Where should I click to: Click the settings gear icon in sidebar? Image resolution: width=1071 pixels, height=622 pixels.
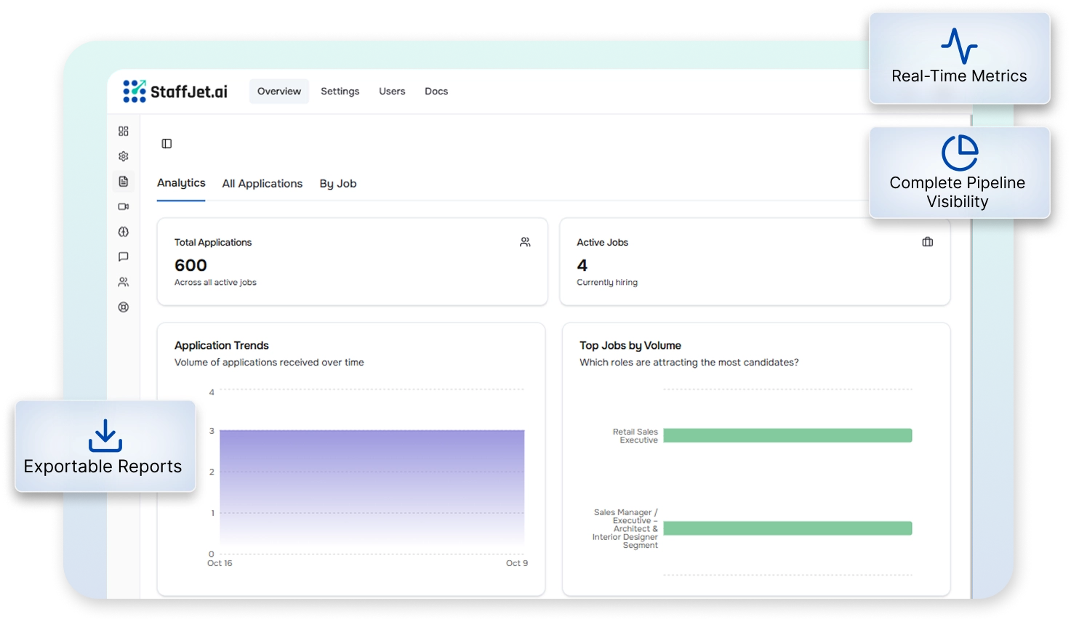(124, 156)
